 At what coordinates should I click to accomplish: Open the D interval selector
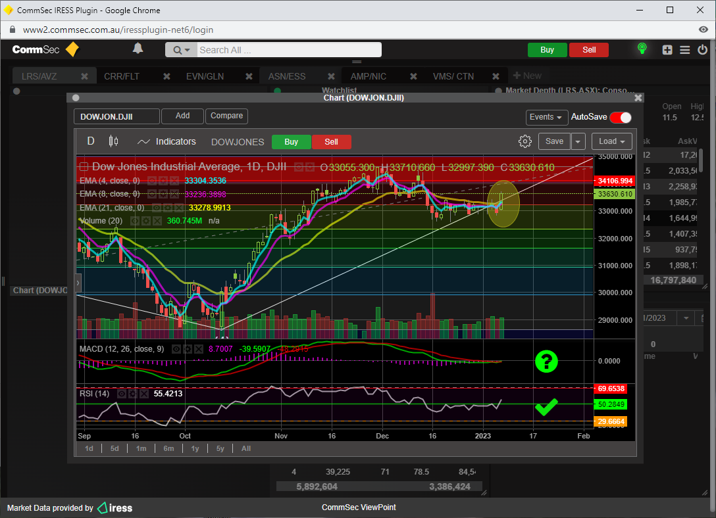[x=91, y=141]
